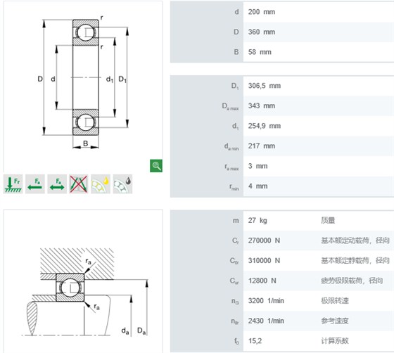Click the 质量 description text
The image size is (394, 353).
point(328,220)
